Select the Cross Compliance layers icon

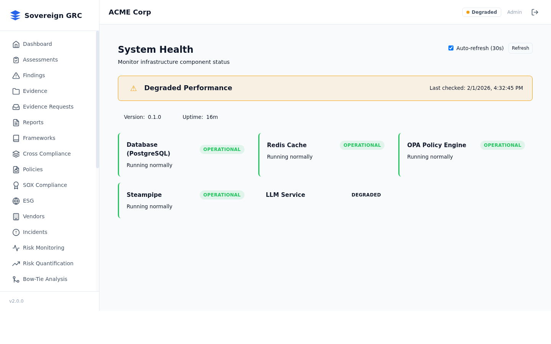pyautogui.click(x=16, y=154)
